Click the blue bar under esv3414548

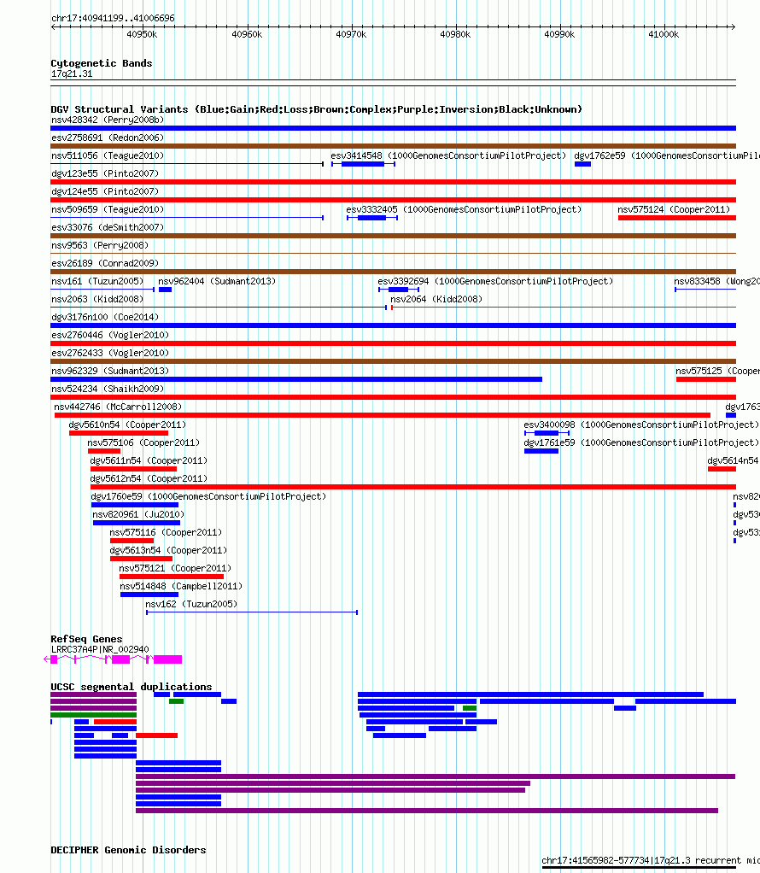pyautogui.click(x=362, y=164)
